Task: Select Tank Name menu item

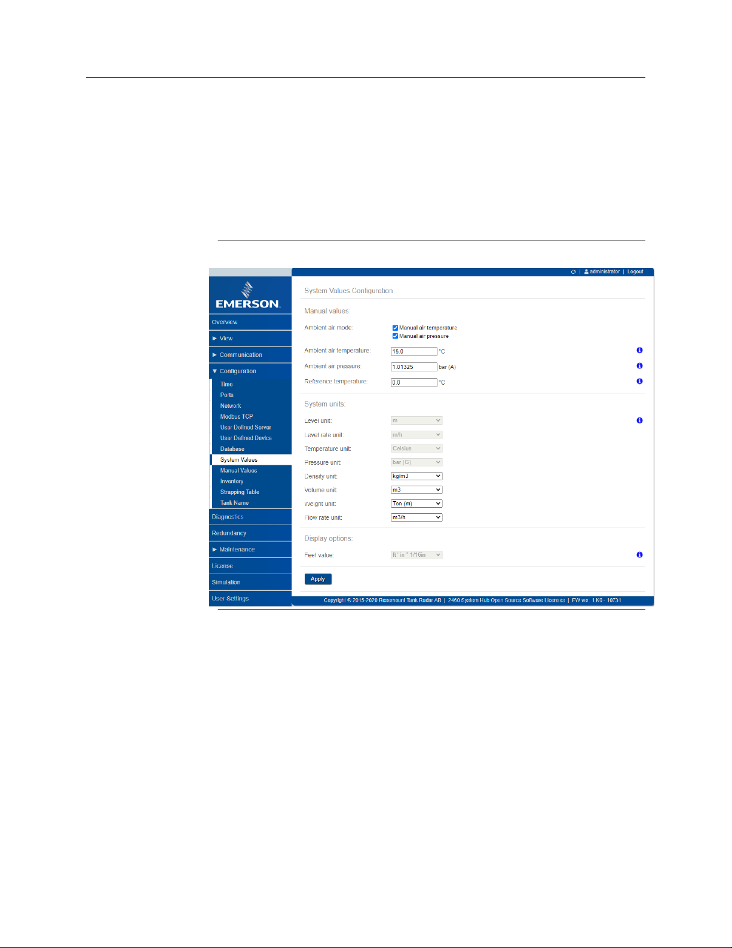Action: tap(252, 503)
